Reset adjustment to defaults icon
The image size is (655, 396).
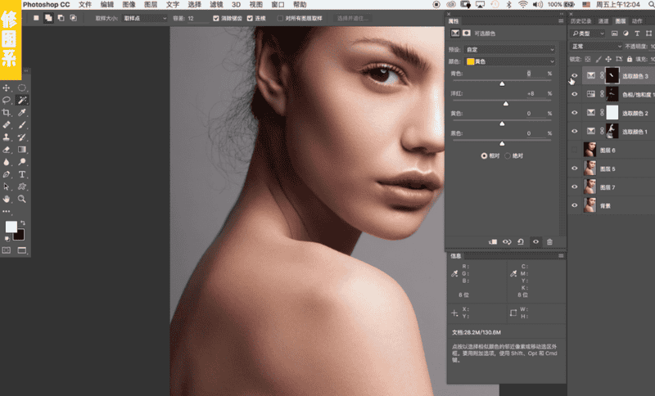pyautogui.click(x=521, y=241)
